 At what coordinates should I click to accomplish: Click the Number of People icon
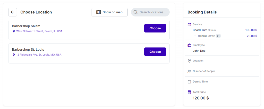point(189,71)
